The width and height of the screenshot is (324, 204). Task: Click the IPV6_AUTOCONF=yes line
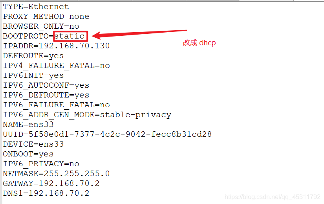pos(46,85)
